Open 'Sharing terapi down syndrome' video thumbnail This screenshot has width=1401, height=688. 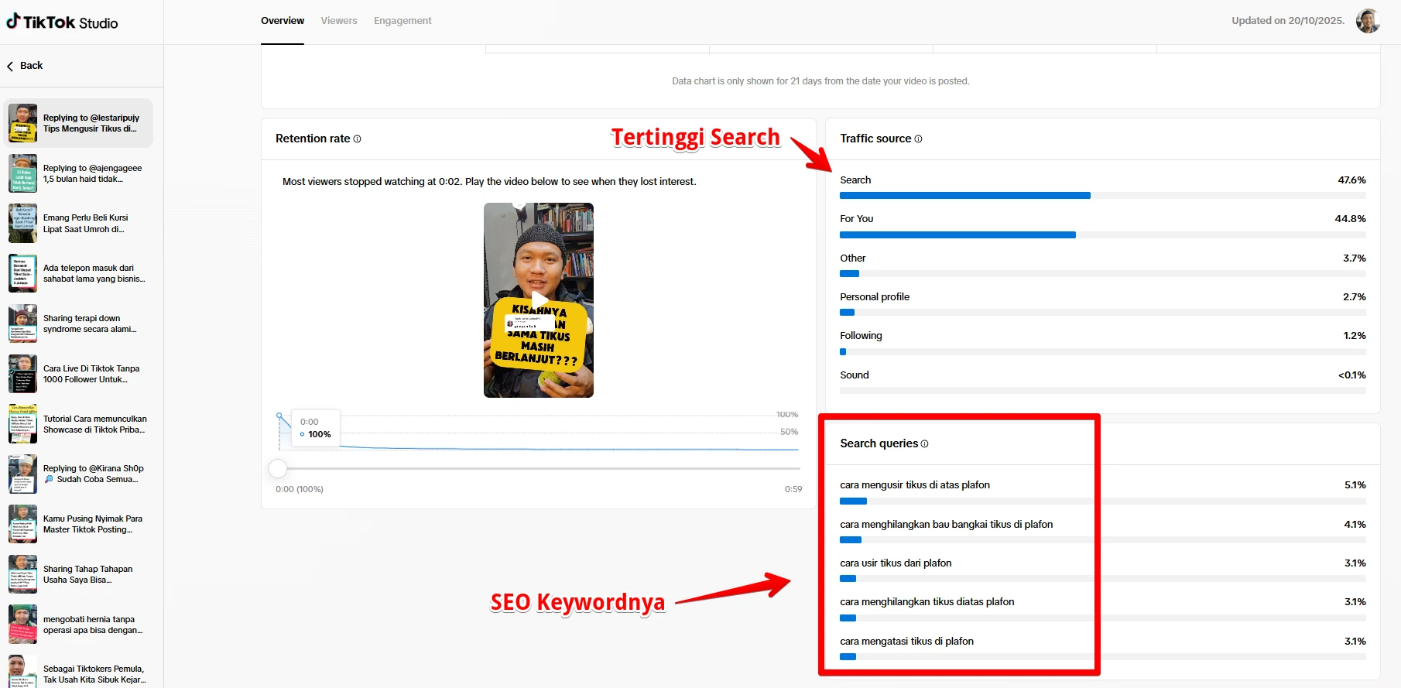pos(23,323)
